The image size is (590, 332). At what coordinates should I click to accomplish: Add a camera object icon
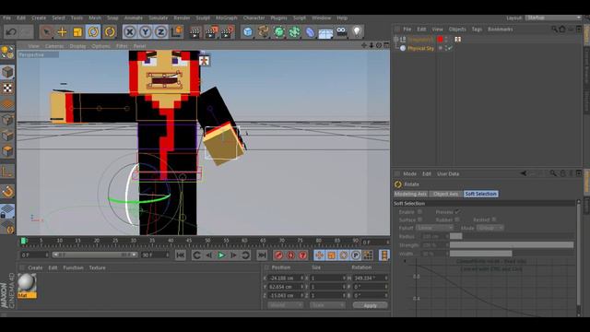point(341,32)
